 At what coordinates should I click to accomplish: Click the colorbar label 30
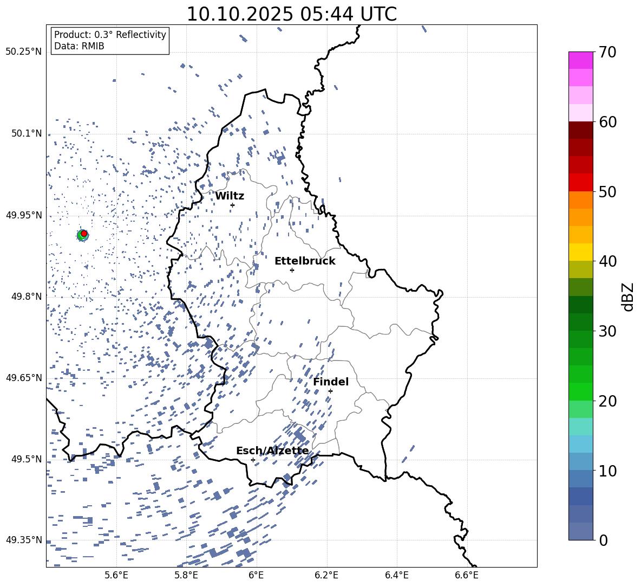607,331
